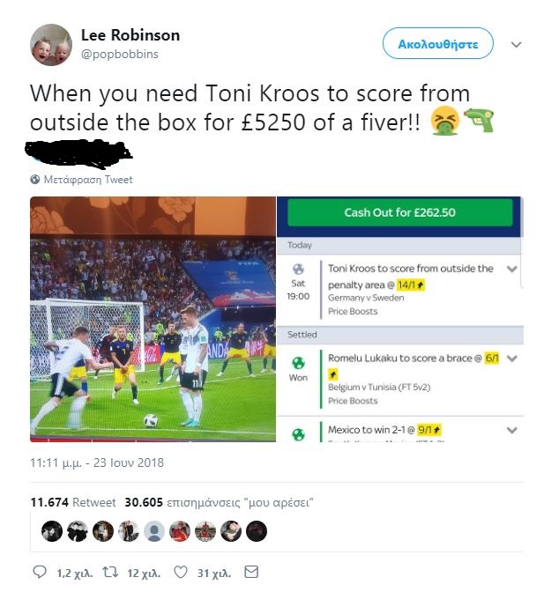Viewport: 551px width, 592px height.
Task: Expand the Toni Kroos bet details
Action: 512,269
